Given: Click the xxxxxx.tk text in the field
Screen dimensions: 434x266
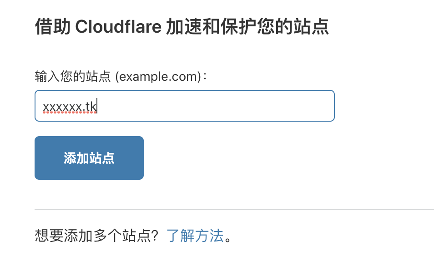Looking at the screenshot, I should (x=70, y=107).
